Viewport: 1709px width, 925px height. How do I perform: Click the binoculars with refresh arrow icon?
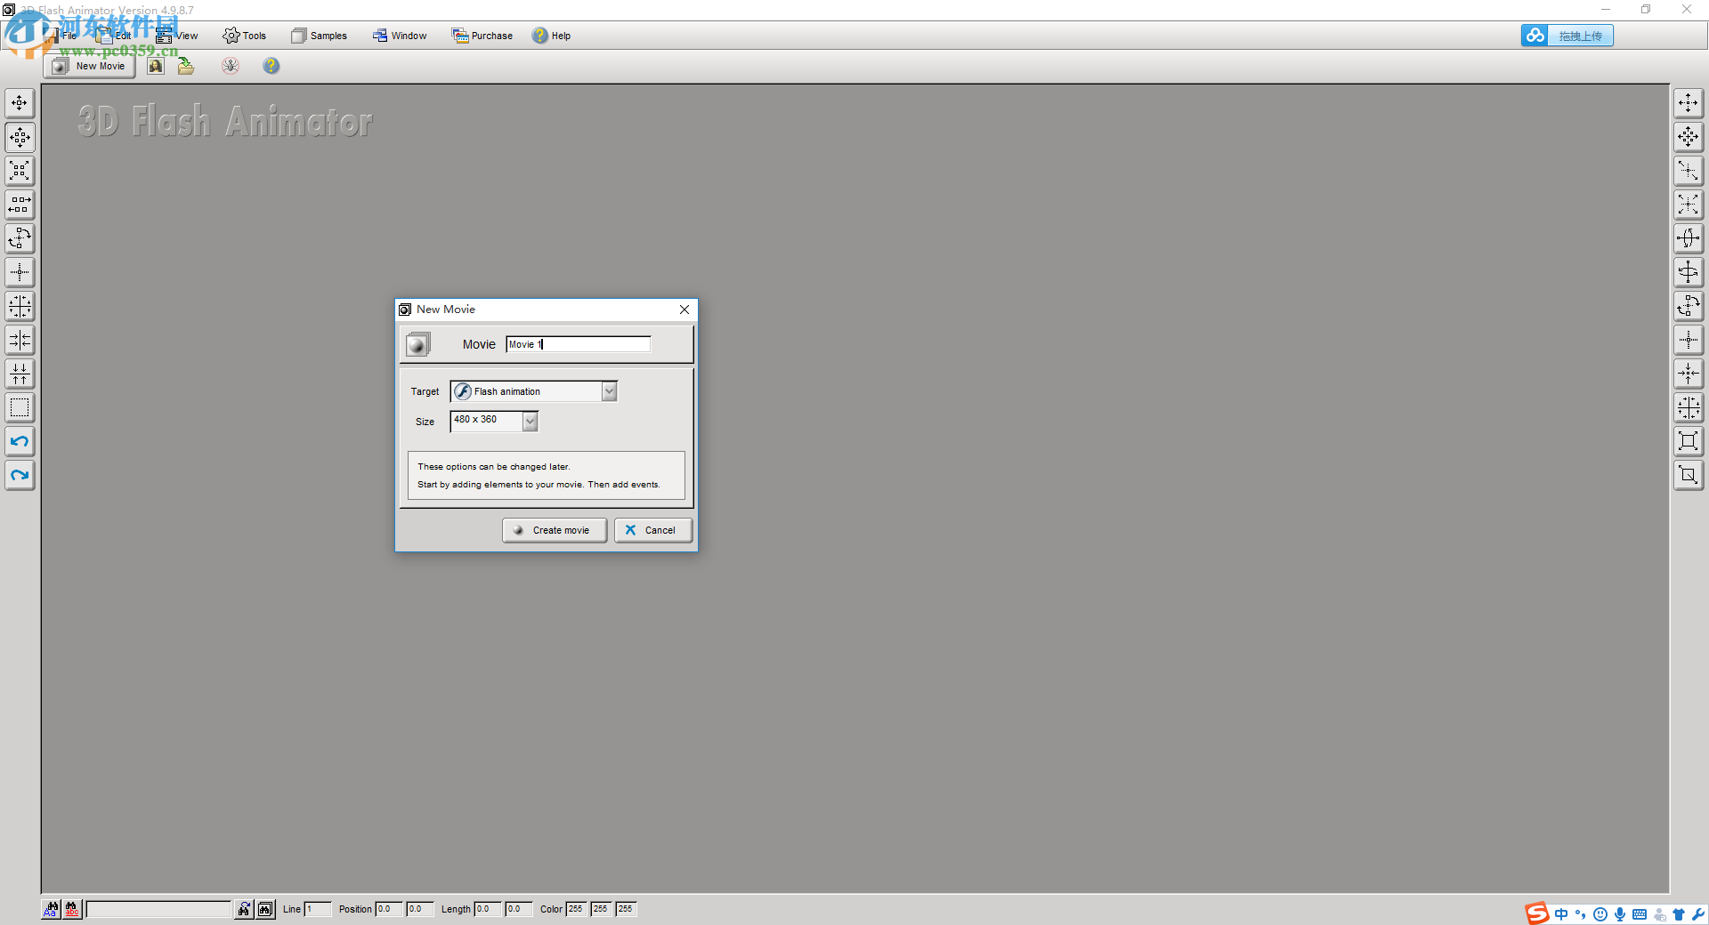pyautogui.click(x=244, y=909)
